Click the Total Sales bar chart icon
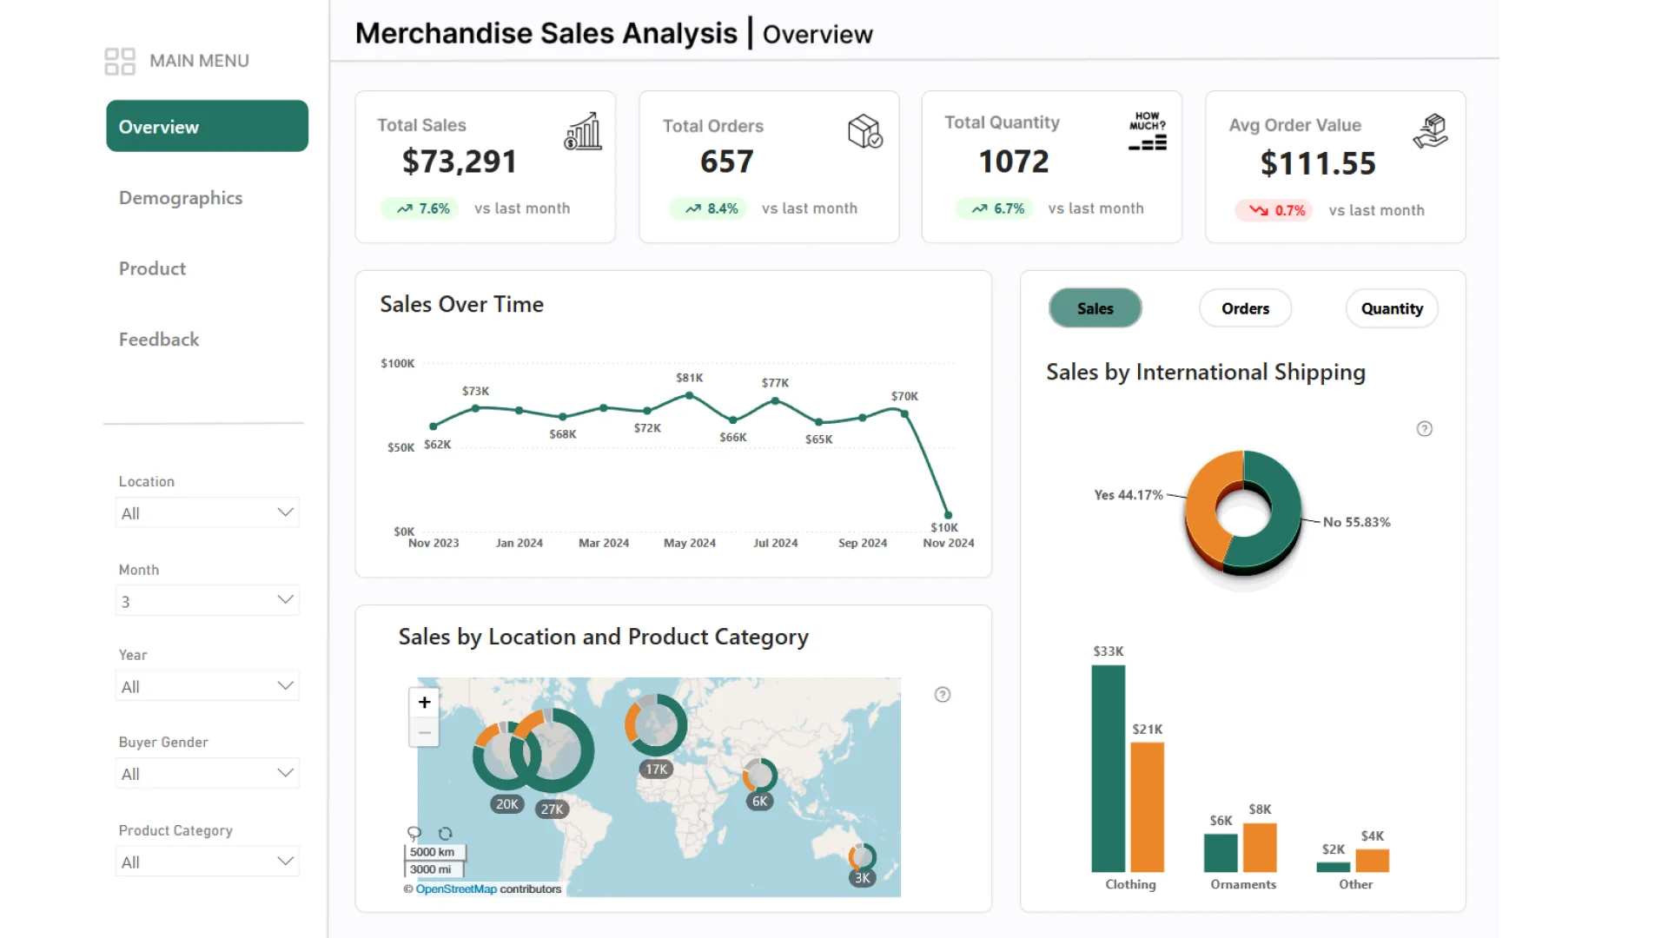1668x938 pixels. [x=583, y=131]
